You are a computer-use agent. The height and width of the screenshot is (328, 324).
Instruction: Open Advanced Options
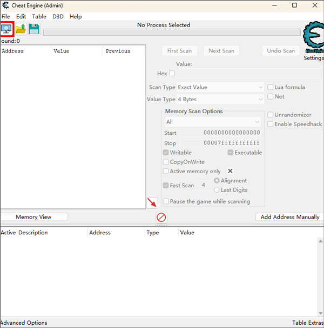(x=24, y=323)
